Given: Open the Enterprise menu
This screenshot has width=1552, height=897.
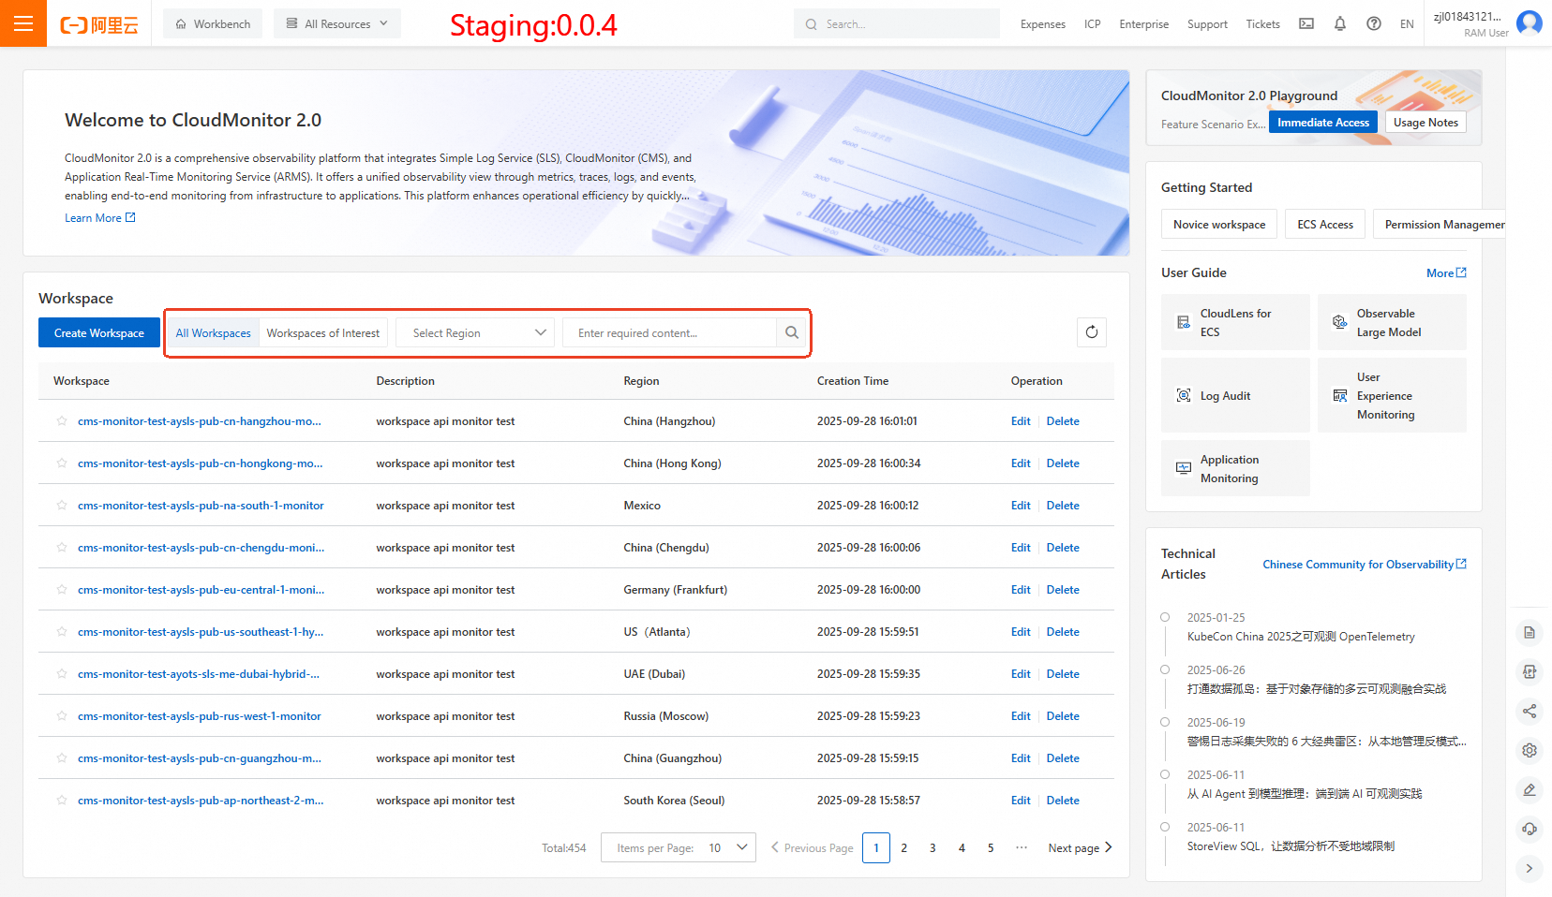Looking at the screenshot, I should [x=1144, y=24].
